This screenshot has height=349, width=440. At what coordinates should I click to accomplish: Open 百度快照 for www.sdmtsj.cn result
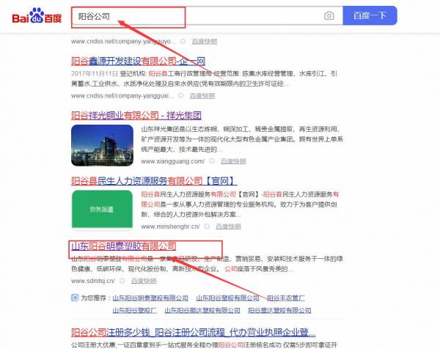pyautogui.click(x=144, y=280)
